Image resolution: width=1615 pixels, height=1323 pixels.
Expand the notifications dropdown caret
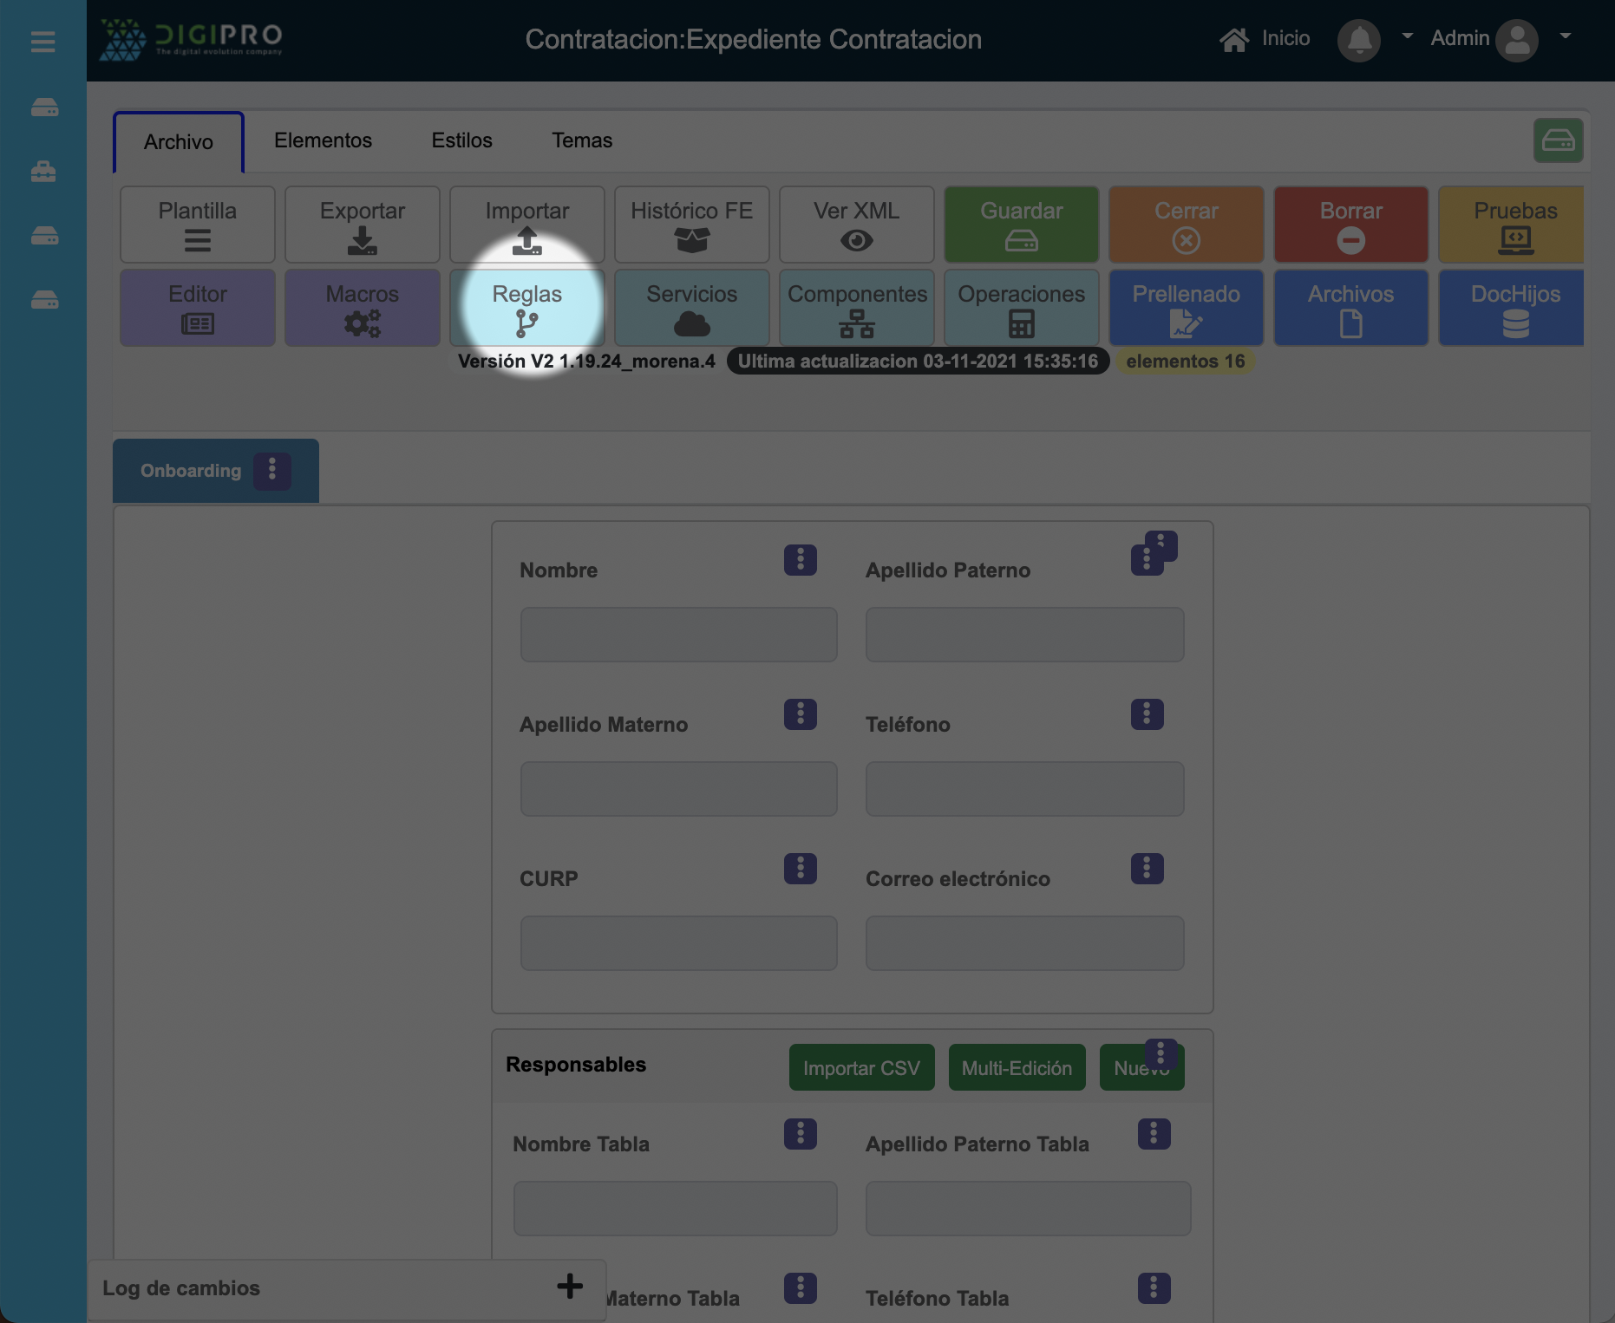(1407, 36)
